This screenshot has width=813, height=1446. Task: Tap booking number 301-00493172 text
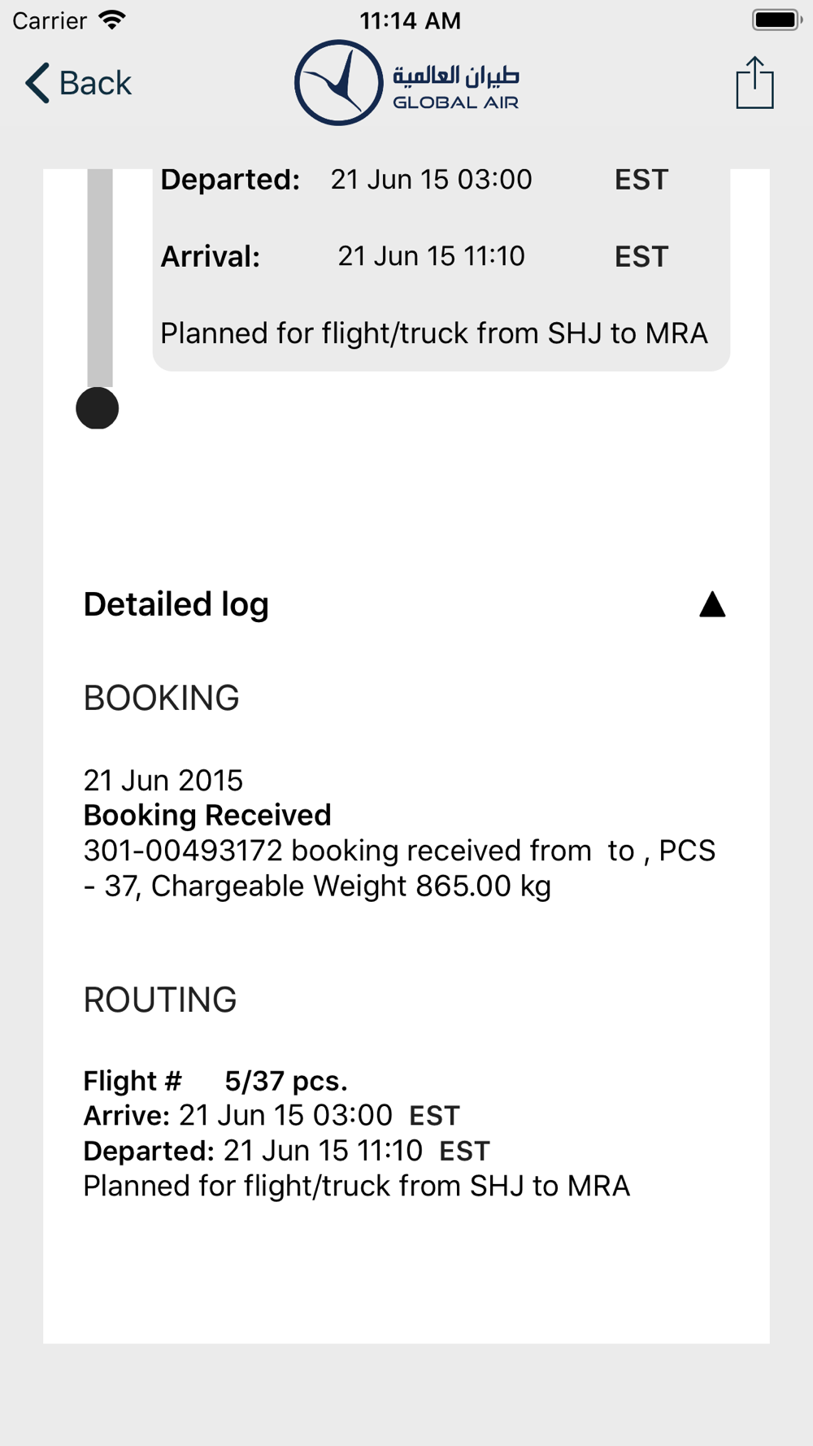(183, 851)
